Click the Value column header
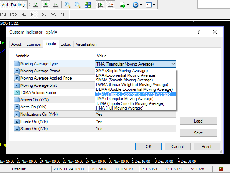This screenshot has width=230, height=173. click(136, 56)
